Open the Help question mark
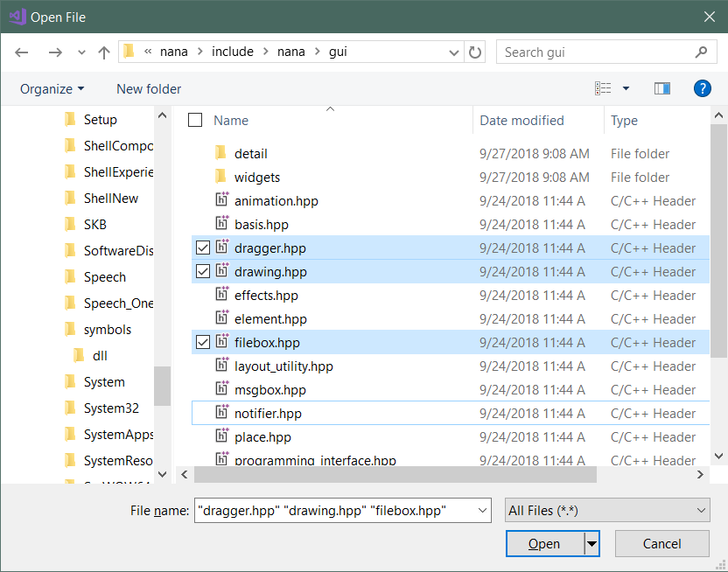Image resolution: width=728 pixels, height=572 pixels. 703,88
